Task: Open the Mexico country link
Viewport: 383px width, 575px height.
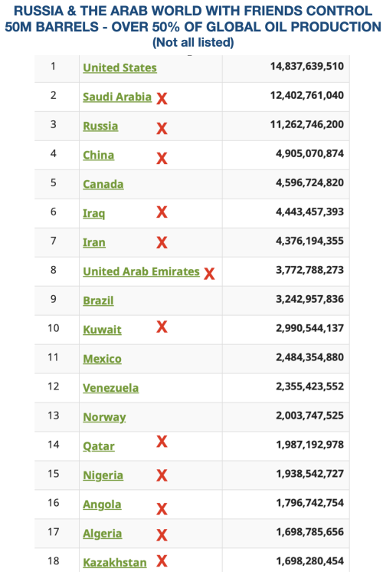Action: point(102,359)
